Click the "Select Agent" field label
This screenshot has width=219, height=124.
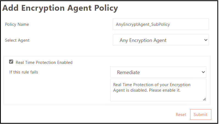(x=17, y=40)
